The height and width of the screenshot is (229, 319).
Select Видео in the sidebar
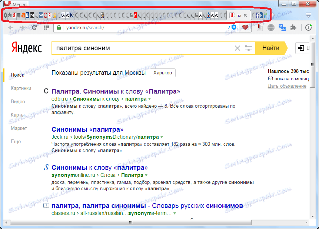tap(18, 102)
